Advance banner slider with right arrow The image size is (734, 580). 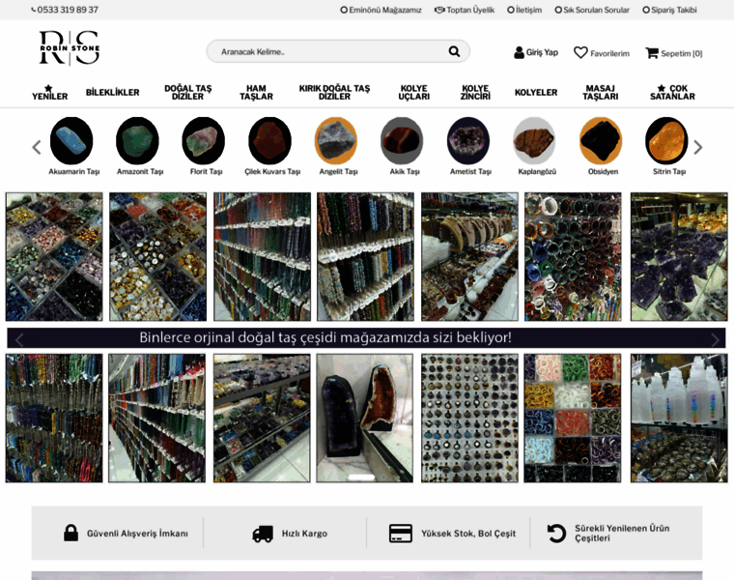tap(715, 339)
